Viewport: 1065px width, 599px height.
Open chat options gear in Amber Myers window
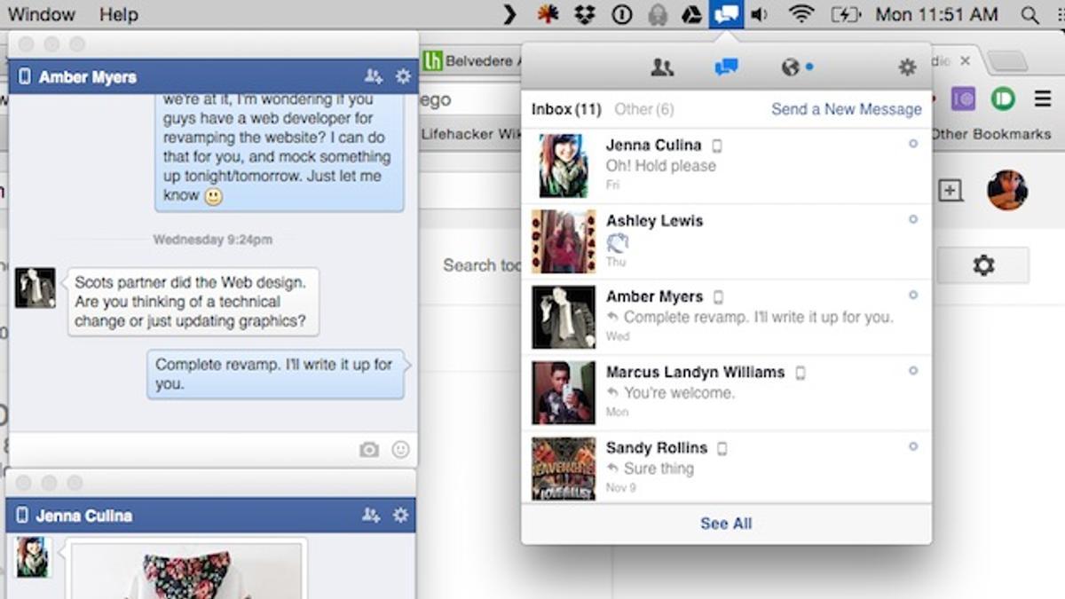coord(403,76)
